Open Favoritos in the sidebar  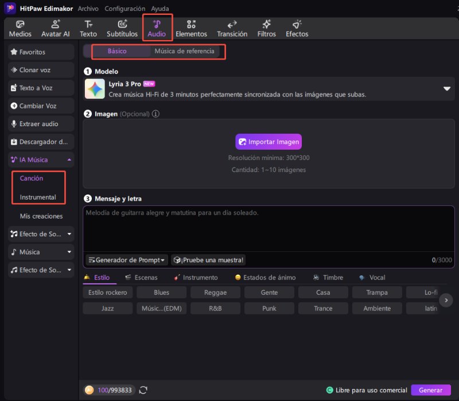(x=41, y=52)
